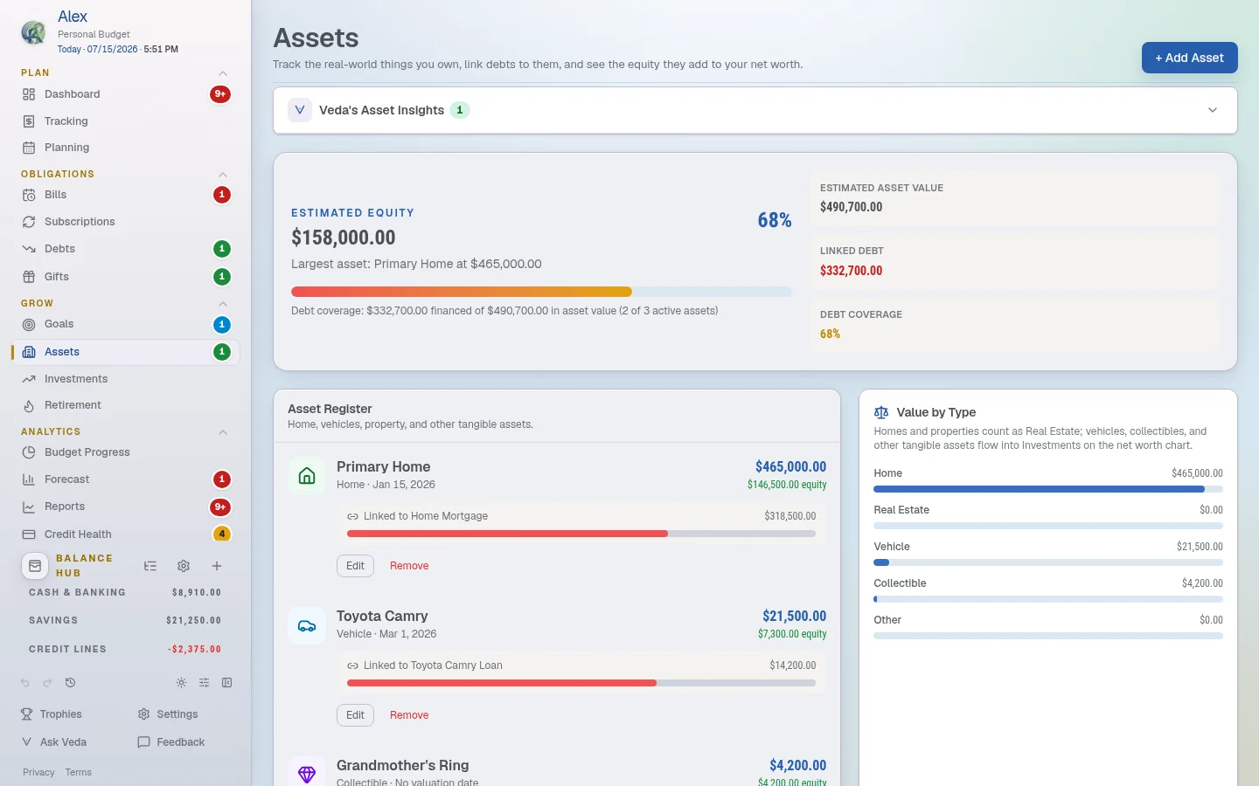
Task: Click the Primary Home house icon
Action: click(x=307, y=476)
